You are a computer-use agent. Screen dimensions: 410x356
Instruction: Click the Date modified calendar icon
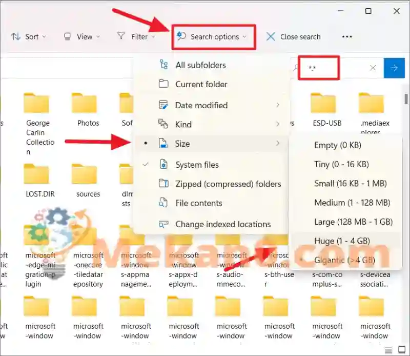point(163,105)
